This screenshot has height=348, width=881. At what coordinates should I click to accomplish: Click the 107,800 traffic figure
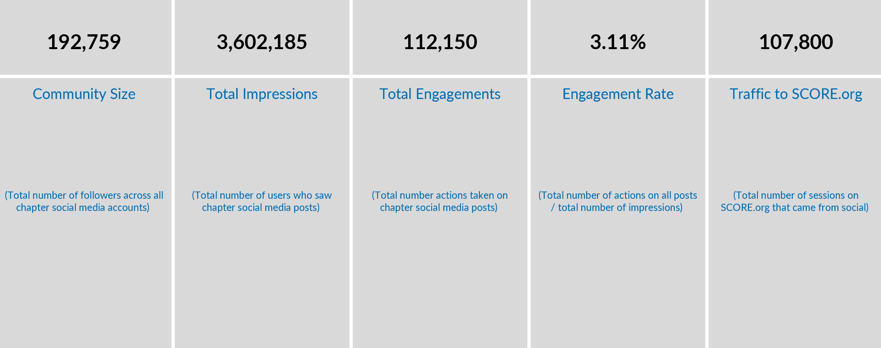tap(796, 42)
